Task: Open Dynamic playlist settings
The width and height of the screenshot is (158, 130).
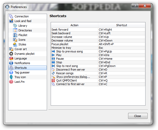Action: pos(28,54)
